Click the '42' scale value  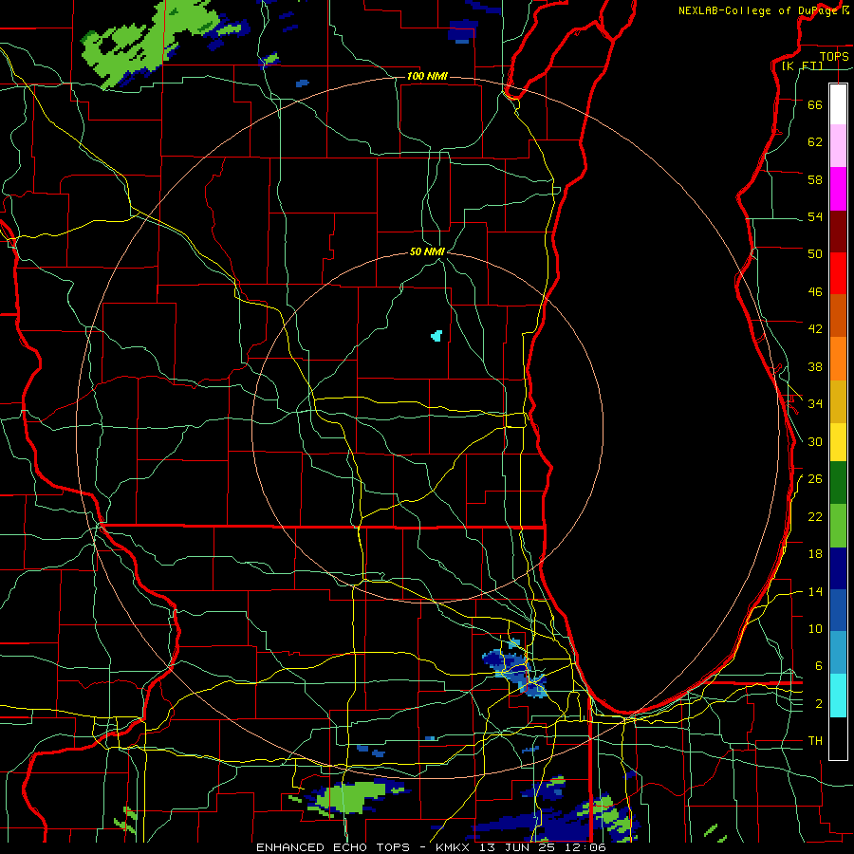[x=815, y=328]
